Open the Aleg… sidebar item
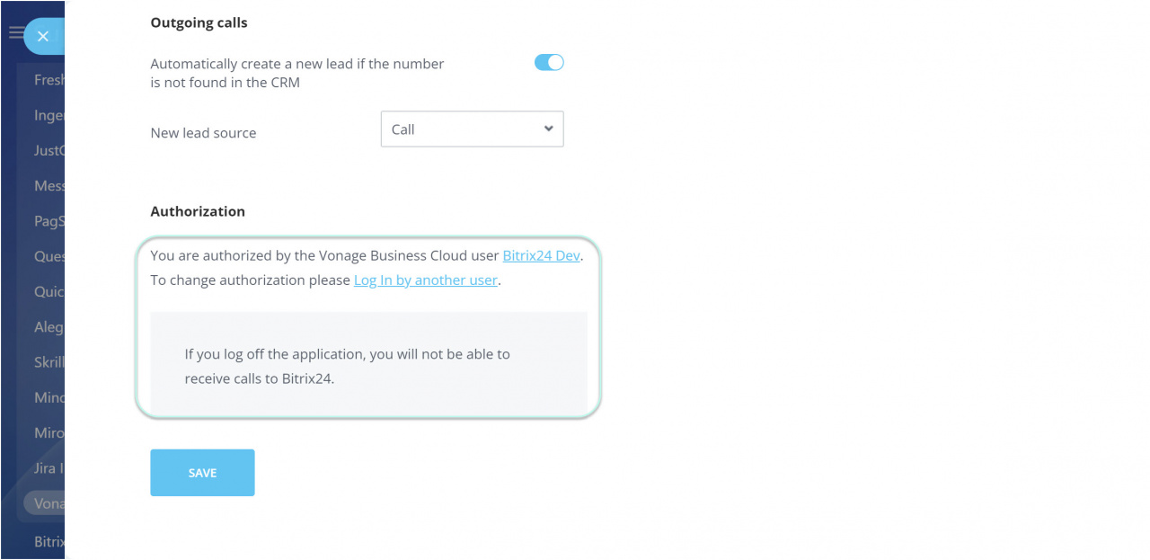Screen dimensions: 1150x560 (x=49, y=327)
